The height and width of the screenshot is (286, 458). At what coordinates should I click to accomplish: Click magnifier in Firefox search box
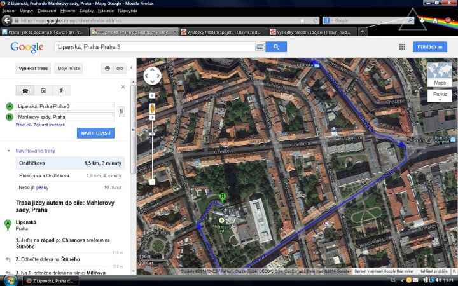[410, 20]
